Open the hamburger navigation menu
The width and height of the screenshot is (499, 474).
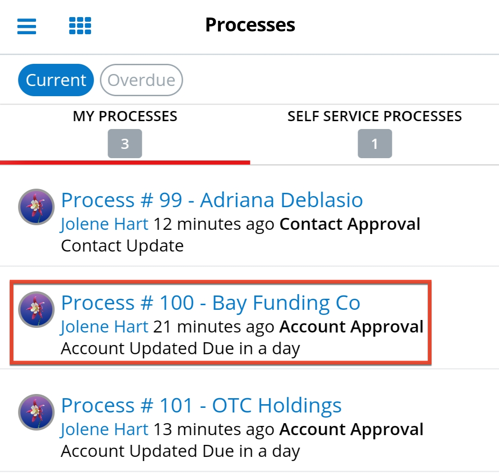[26, 26]
